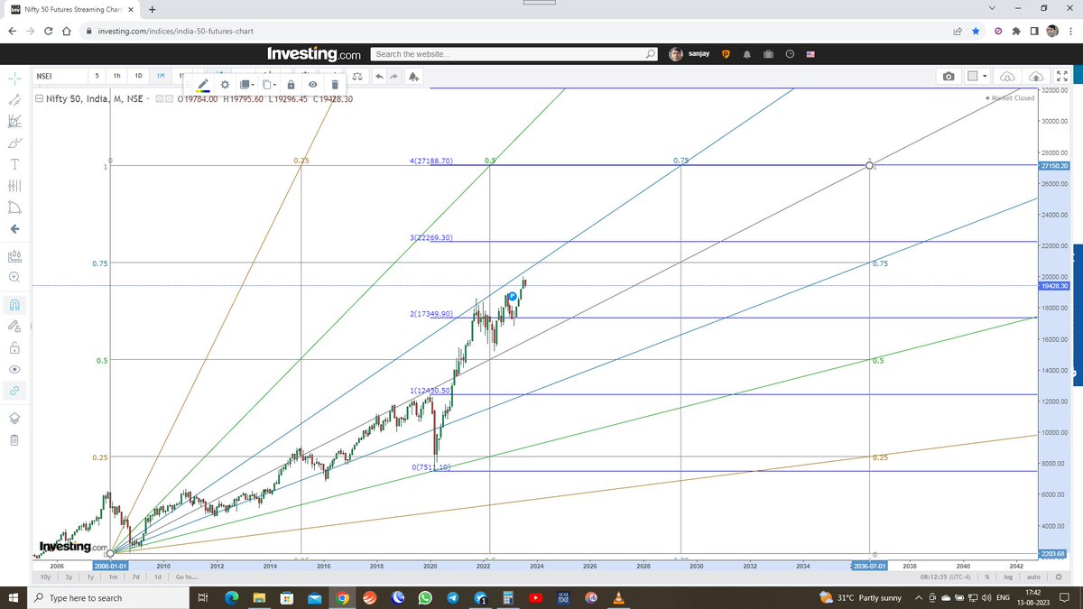Image resolution: width=1083 pixels, height=609 pixels.
Task: Click the back arrow icon in sidebar
Action: (14, 229)
